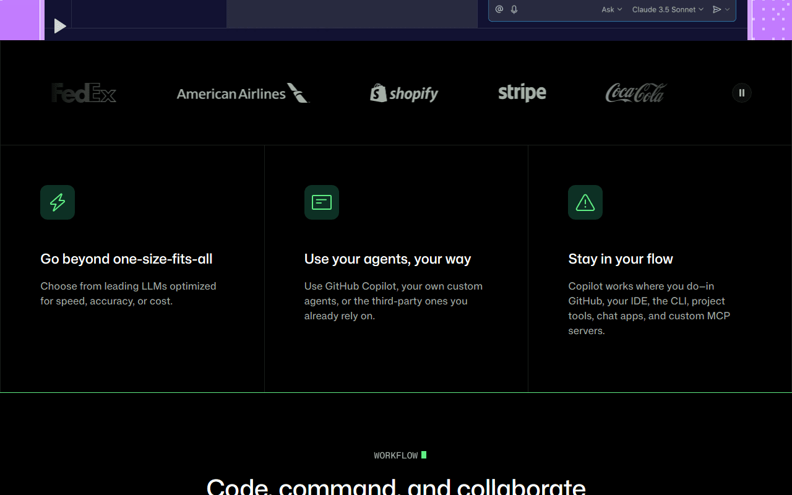Screen dimensions: 792x495
Task: Click the 'Code, command, and collaborate' heading
Action: pyautogui.click(x=396, y=486)
